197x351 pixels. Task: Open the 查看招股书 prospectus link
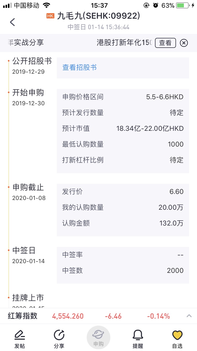(79, 68)
